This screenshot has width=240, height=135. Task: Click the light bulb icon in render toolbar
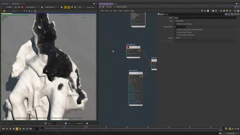pyautogui.click(x=72, y=7)
